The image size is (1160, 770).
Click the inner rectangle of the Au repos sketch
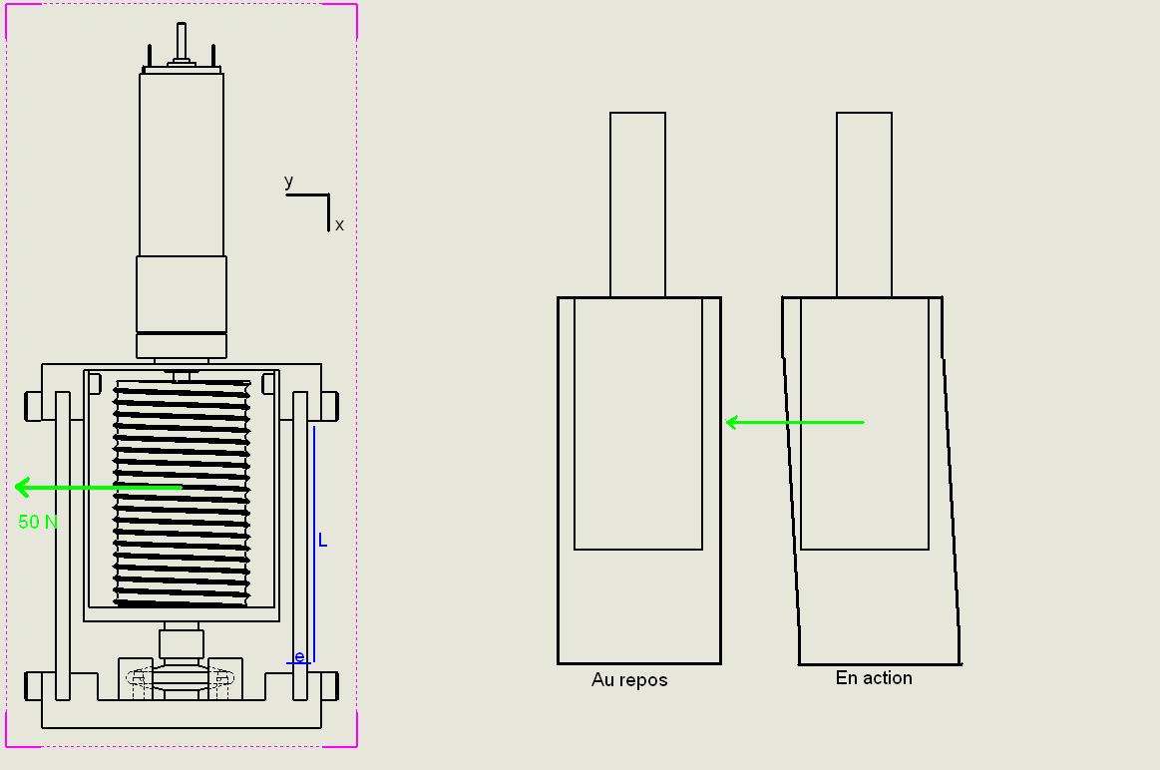pos(638,424)
